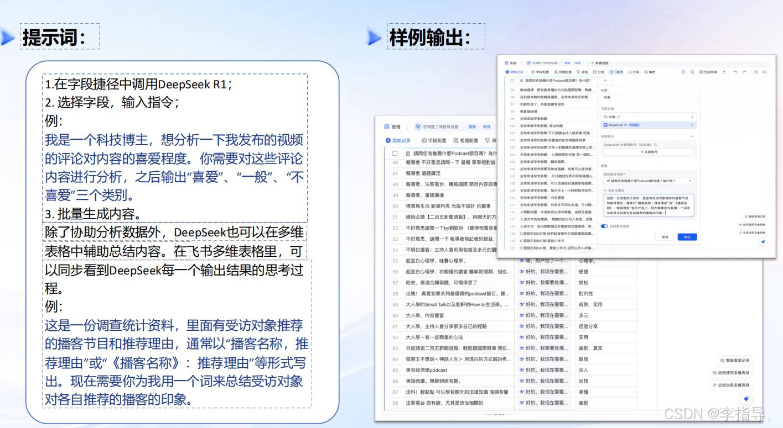Click 总结当前多维表格 in the front window

(752, 233)
